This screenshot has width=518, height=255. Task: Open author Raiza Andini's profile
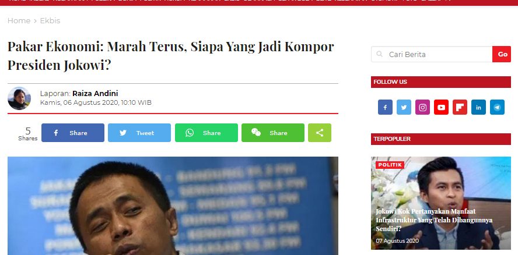pyautogui.click(x=95, y=93)
